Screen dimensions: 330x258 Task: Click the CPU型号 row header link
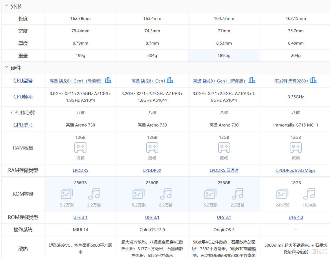(x=23, y=80)
